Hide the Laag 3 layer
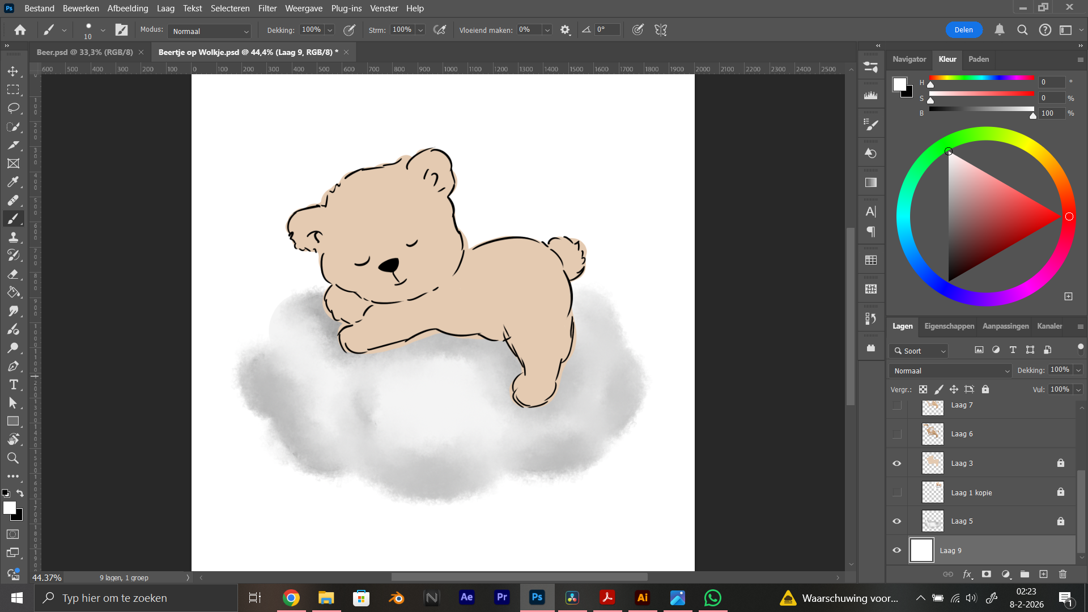This screenshot has height=612, width=1088. click(896, 464)
